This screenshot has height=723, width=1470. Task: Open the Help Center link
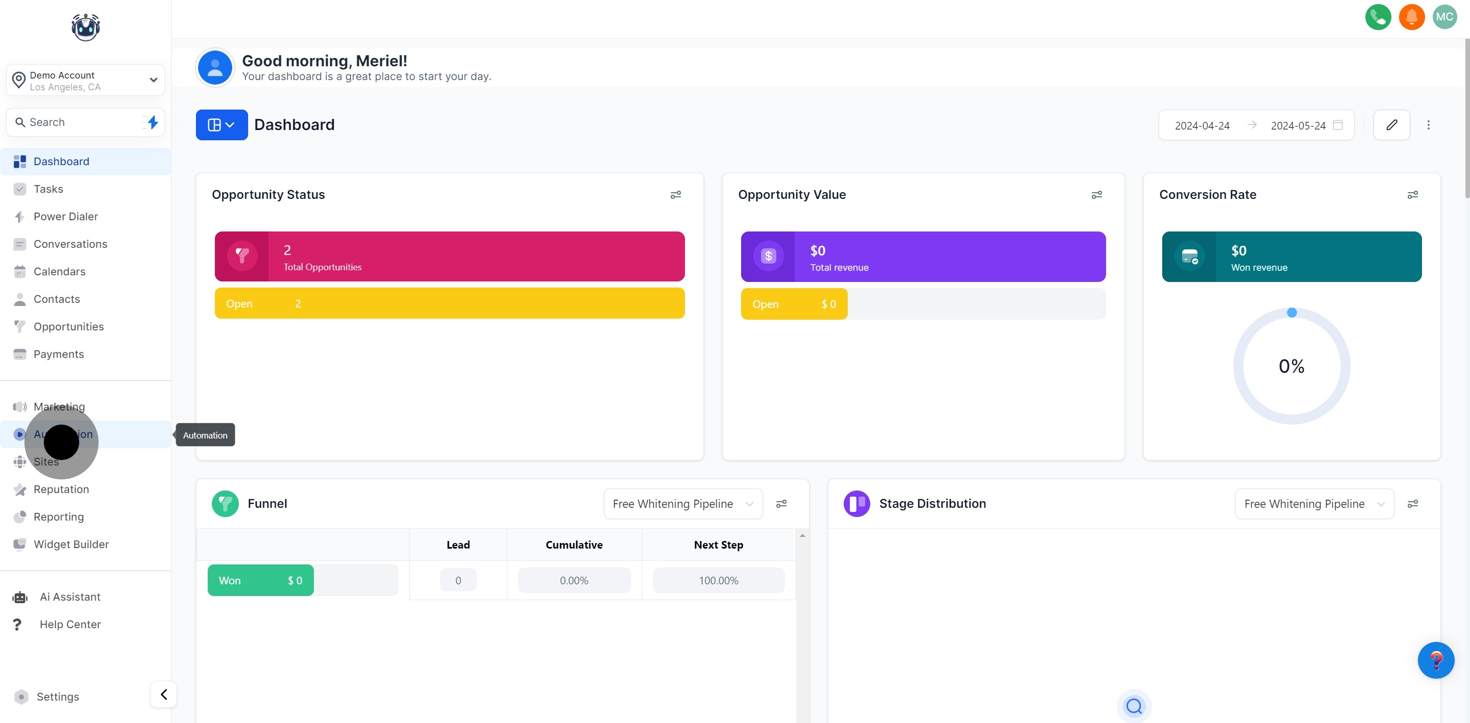click(70, 624)
